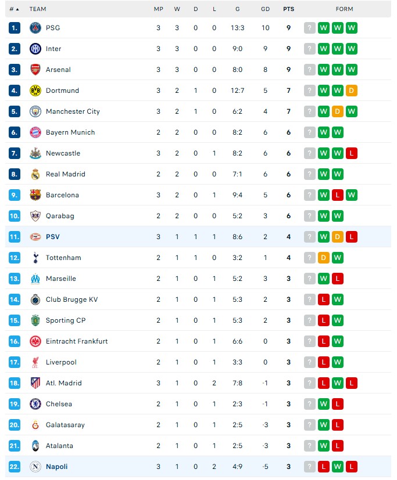The height and width of the screenshot is (480, 397).
Task: Sort standings by PTS column header
Action: pos(288,9)
